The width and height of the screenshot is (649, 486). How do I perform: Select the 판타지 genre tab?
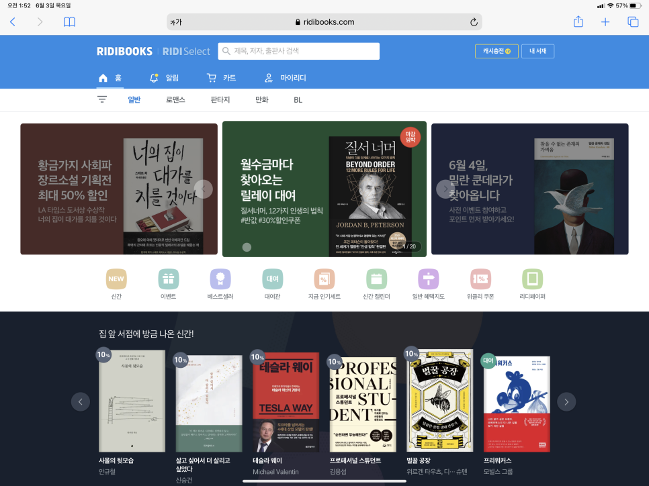click(x=220, y=99)
